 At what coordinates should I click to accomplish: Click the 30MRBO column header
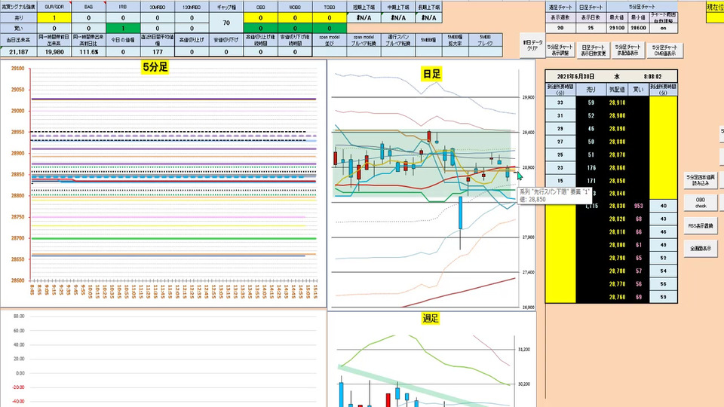(158, 7)
